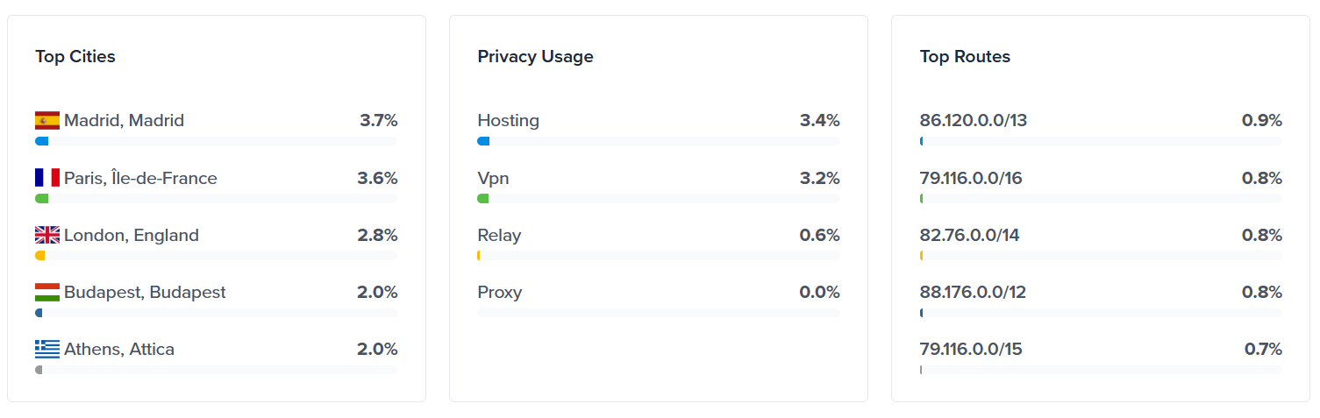Open the 86.120.0.0/13 route
This screenshot has height=418, width=1320.
point(973,121)
